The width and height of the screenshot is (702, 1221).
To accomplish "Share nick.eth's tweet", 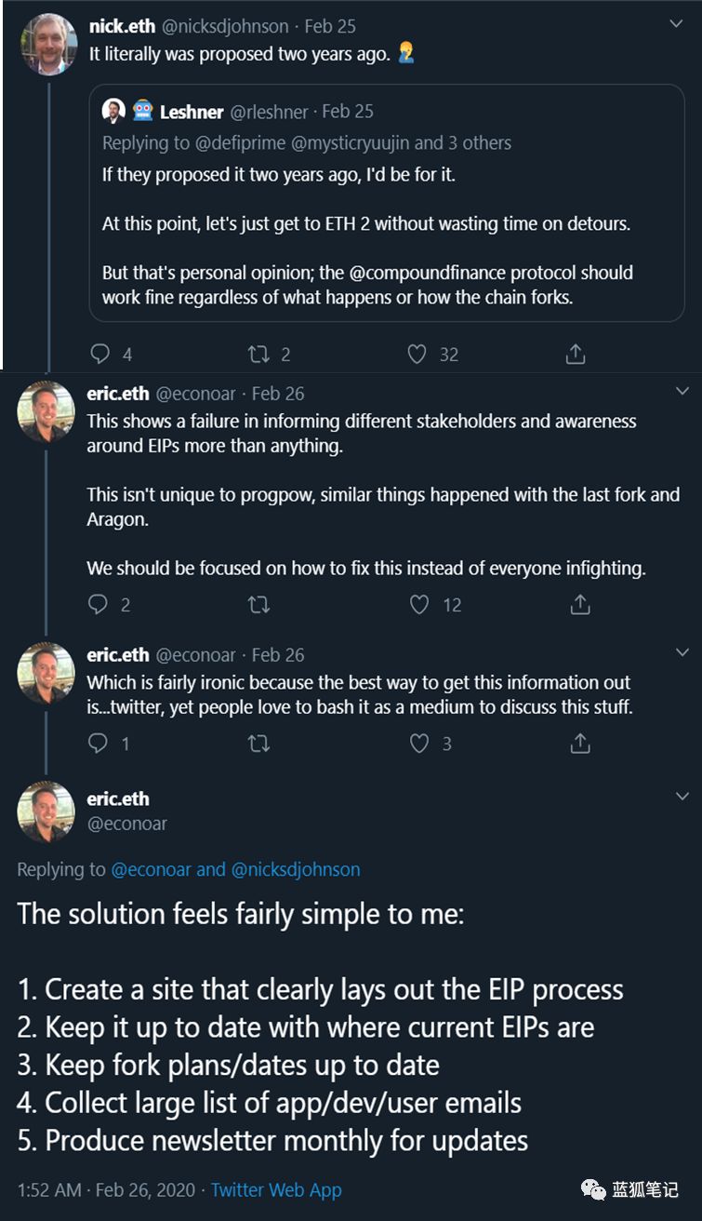I will [x=576, y=354].
